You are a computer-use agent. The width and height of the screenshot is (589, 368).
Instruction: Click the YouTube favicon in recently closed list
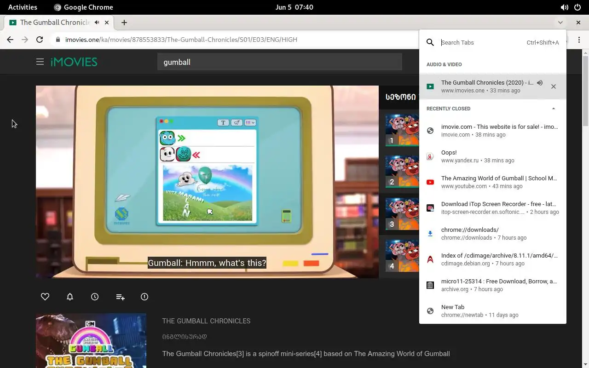[x=430, y=182]
